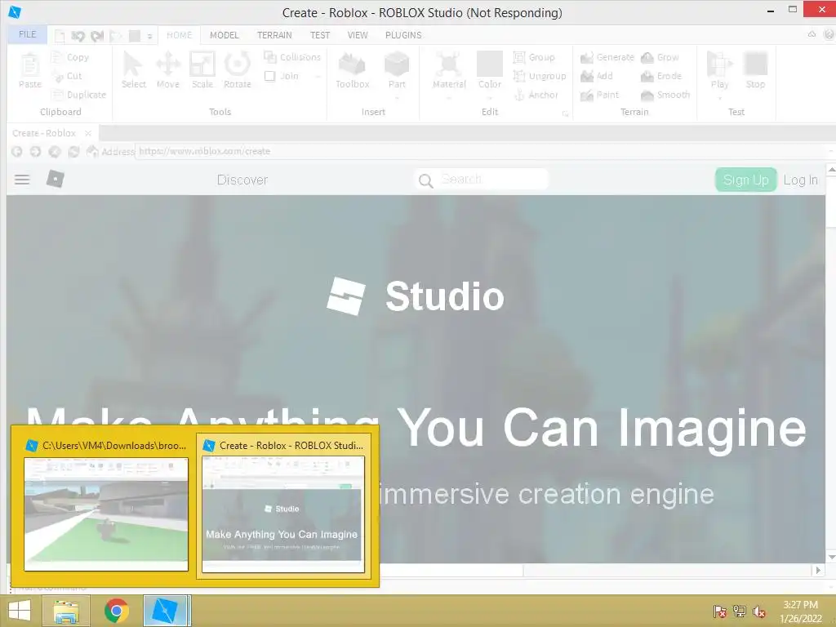Click the Roblox logo on the page

(x=55, y=179)
